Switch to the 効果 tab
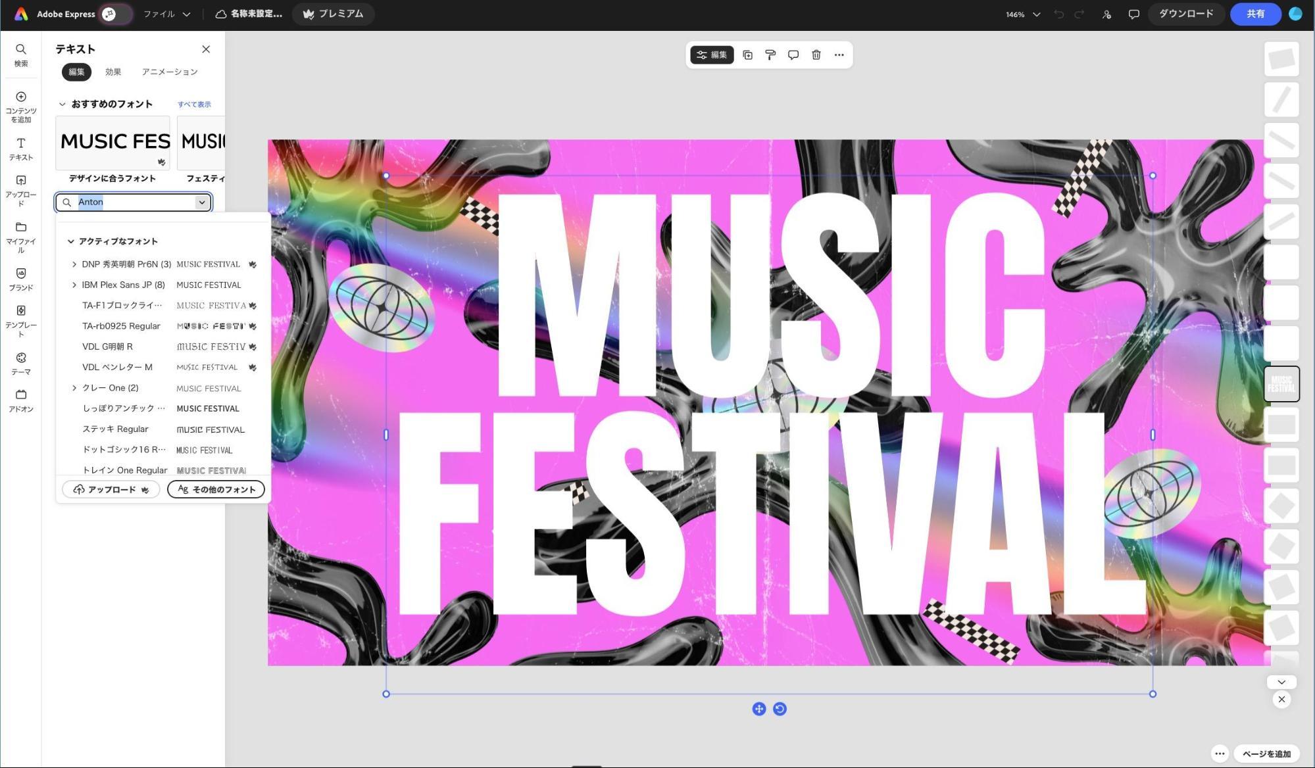This screenshot has height=768, width=1315. click(113, 72)
